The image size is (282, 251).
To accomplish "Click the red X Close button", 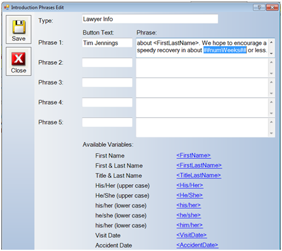I will pos(18,61).
